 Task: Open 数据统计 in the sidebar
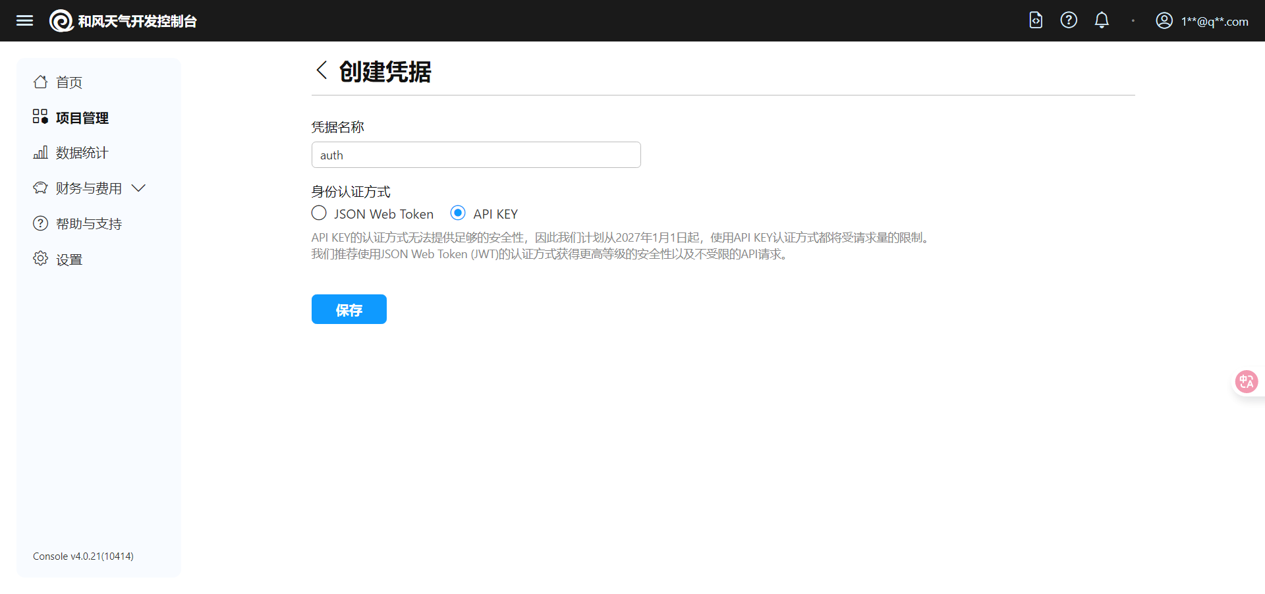point(82,153)
